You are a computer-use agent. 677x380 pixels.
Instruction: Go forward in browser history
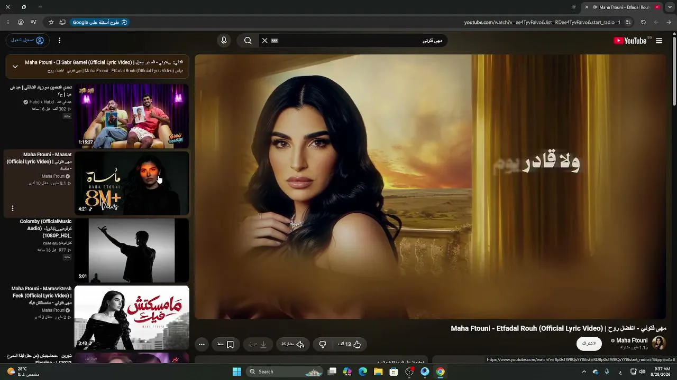click(x=656, y=22)
